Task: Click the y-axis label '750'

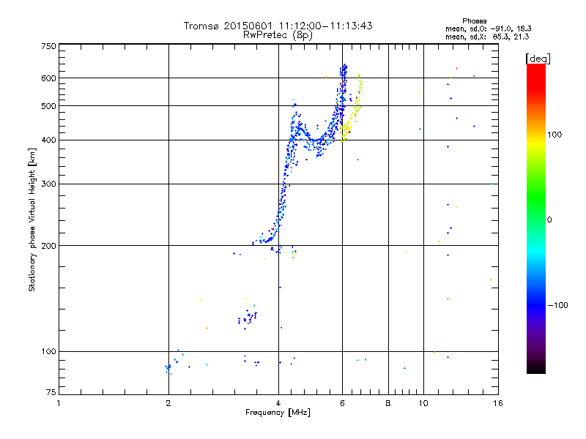Action: [48, 46]
